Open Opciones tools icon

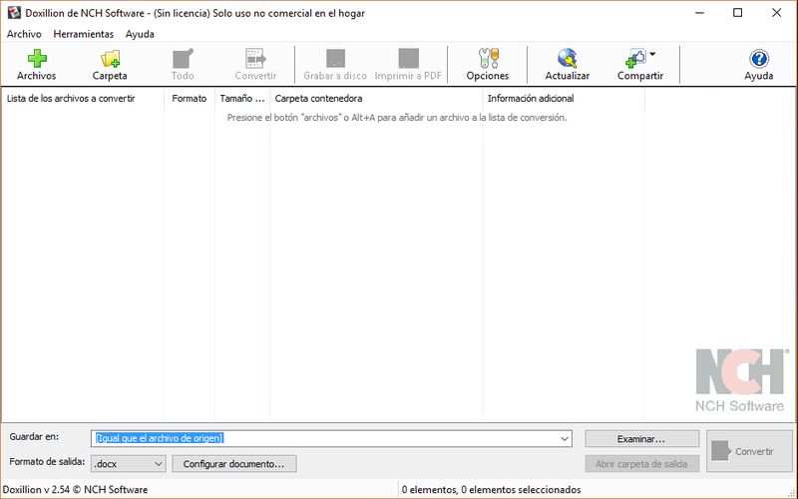(488, 59)
